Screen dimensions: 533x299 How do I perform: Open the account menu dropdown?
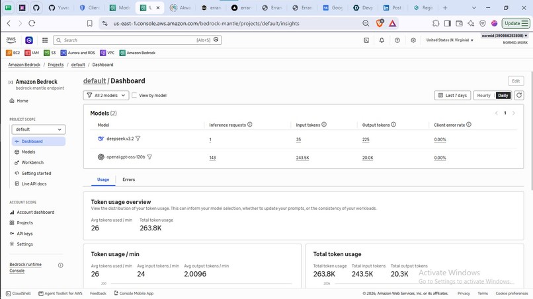click(505, 36)
